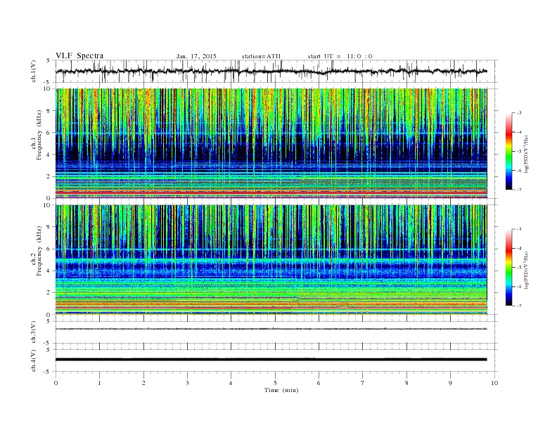The width and height of the screenshot is (557, 430).
Task: Click the ch.2 color bar "log(PSD)(V²/Hz)" label
Action: coord(526,270)
